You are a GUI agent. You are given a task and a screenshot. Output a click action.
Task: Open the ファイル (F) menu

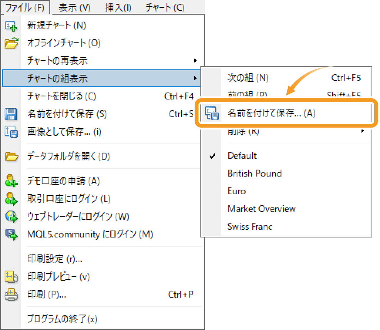(x=25, y=7)
